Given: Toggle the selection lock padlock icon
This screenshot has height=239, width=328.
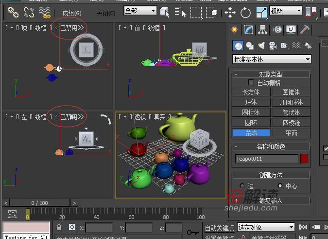Looking at the screenshot, I should [59, 227].
